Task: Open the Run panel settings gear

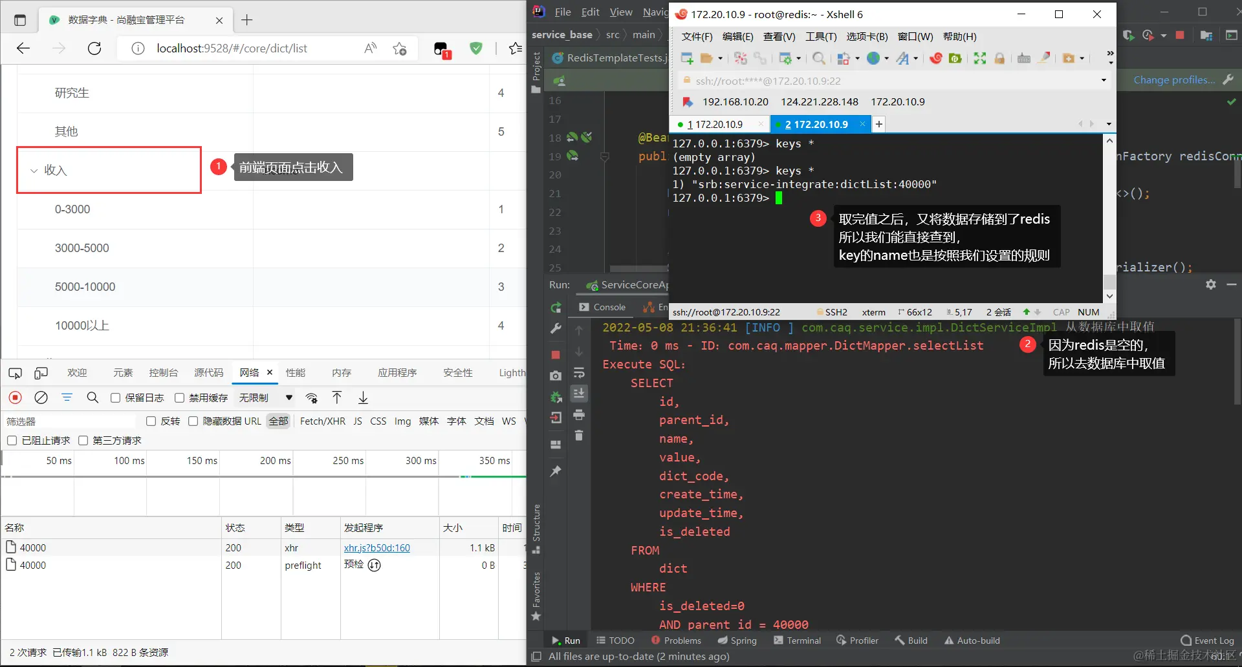Action: pyautogui.click(x=1211, y=284)
